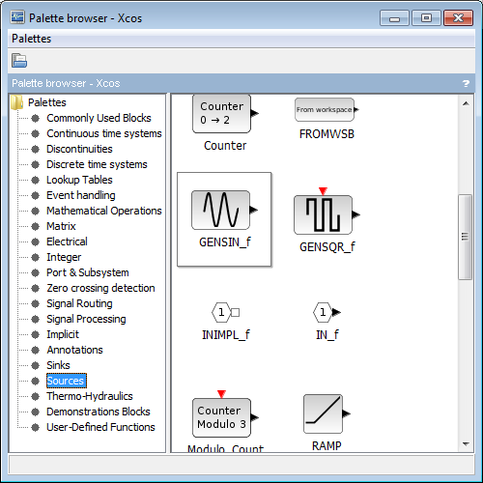Select Zero crossing detection palette
Image resolution: width=483 pixels, height=483 pixels.
pos(100,288)
